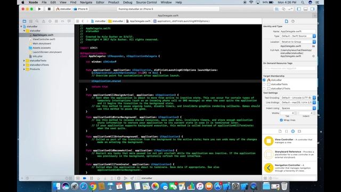Image resolution: width=341 pixels, height=192 pixels.
Task: Open the Symbol navigator tab
Action: 31,21
